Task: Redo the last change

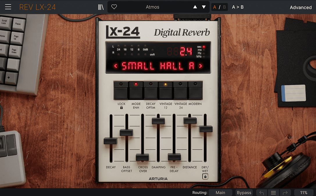Action: (285, 193)
